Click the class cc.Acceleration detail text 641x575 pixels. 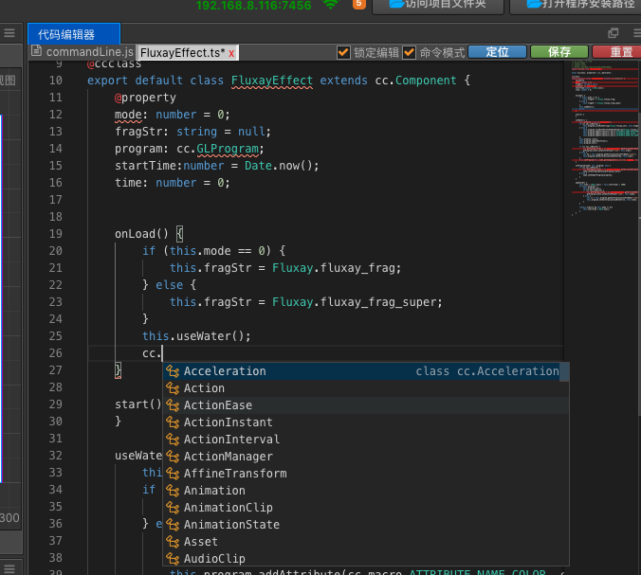[x=487, y=371]
